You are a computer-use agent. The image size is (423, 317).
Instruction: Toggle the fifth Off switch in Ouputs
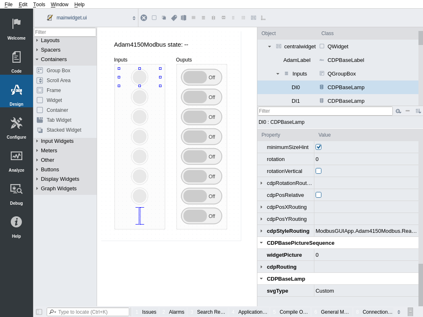[202, 156]
